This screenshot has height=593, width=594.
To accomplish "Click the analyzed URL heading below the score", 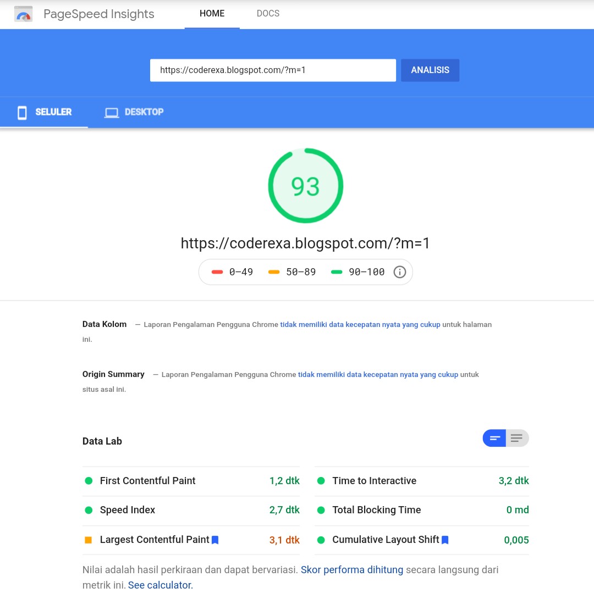I will 305,243.
